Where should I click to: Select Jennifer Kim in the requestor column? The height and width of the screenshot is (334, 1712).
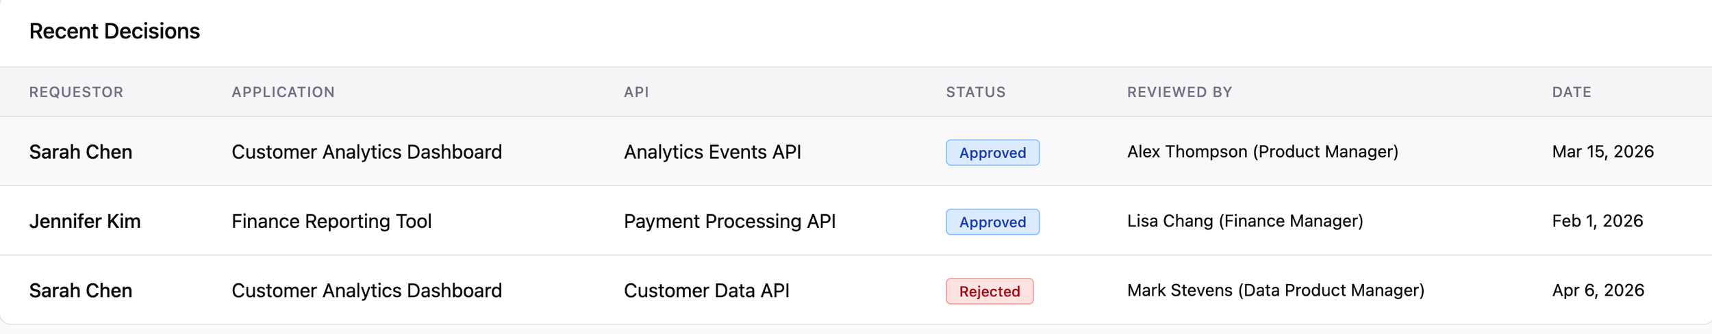85,221
